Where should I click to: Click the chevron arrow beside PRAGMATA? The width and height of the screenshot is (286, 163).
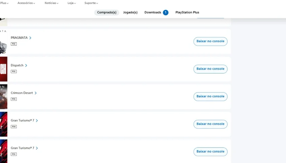tap(30, 38)
